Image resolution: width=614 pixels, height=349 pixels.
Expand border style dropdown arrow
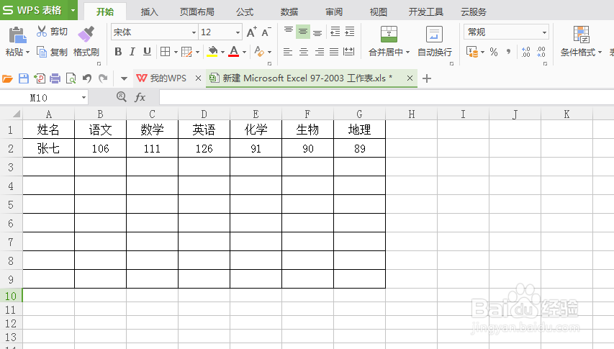(176, 52)
